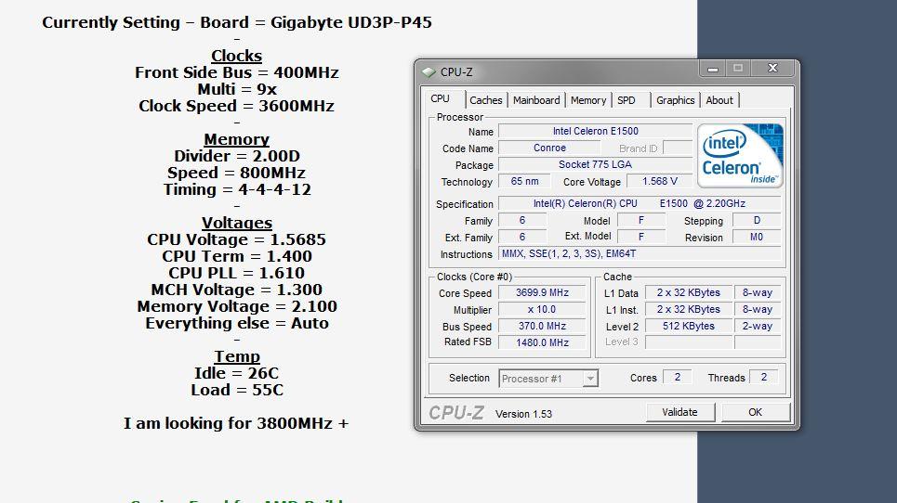The height and width of the screenshot is (503, 897).
Task: Switch to the Mainboard tab
Action: point(536,100)
